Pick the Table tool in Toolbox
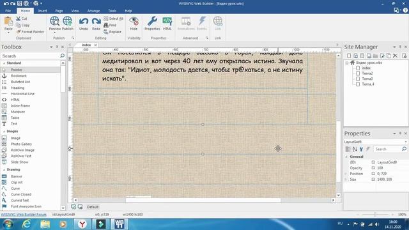The width and height of the screenshot is (409, 230). click(15, 118)
